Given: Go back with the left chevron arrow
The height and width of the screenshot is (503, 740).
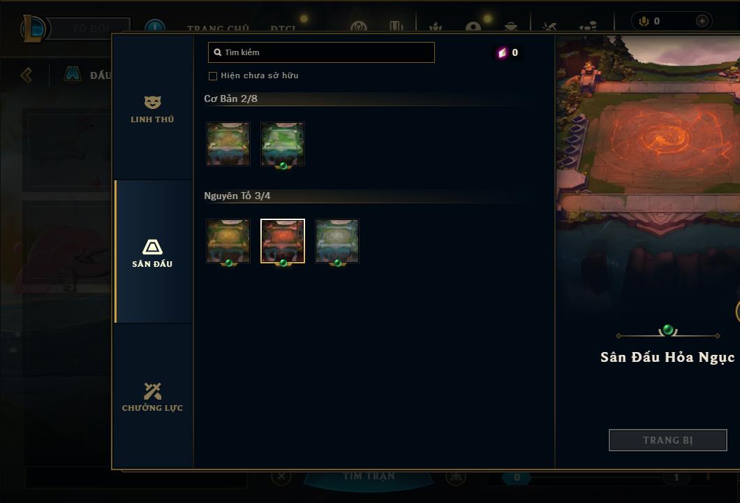Looking at the screenshot, I should pyautogui.click(x=27, y=75).
